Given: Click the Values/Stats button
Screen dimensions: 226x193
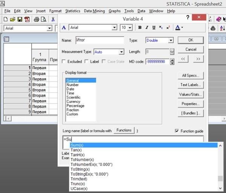Looking at the screenshot, I should pyautogui.click(x=191, y=94).
